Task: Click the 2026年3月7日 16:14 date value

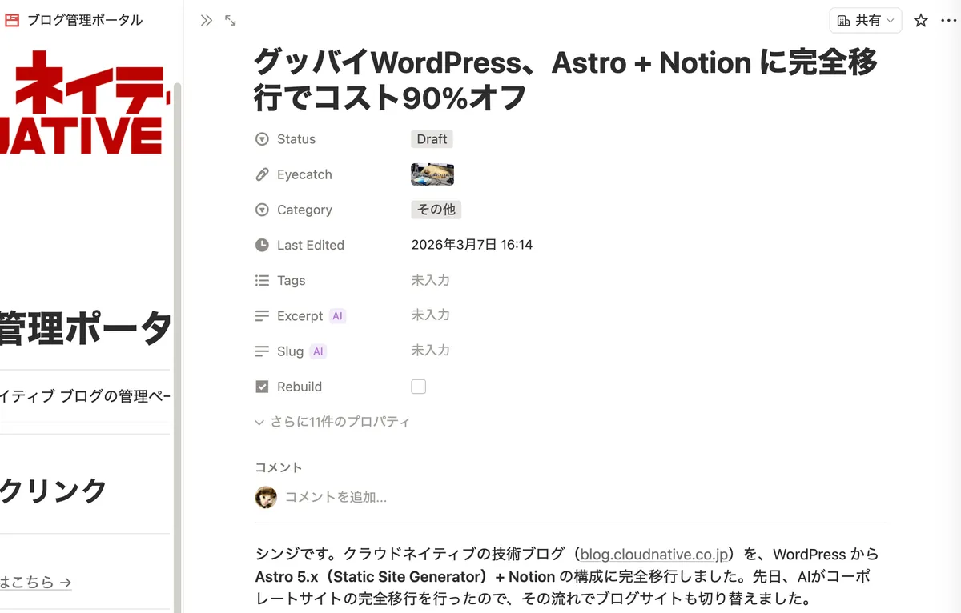Action: (x=472, y=245)
